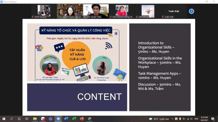Expand hidden system tray icons

point(172,119)
